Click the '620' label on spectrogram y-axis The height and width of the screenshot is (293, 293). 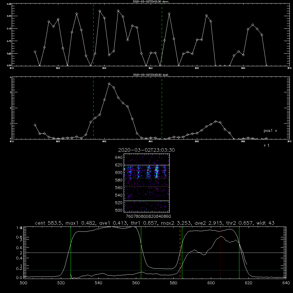tap(119, 165)
